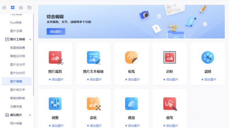Open 图片去水印 in the sidebar
Viewport: 229px width, 128px height.
[x=18, y=64]
